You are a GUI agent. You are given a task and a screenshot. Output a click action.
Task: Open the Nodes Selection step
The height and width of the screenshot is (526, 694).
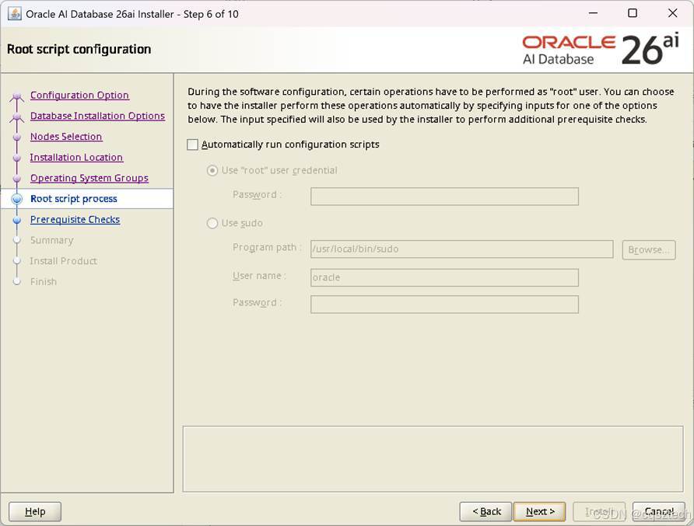pos(66,137)
